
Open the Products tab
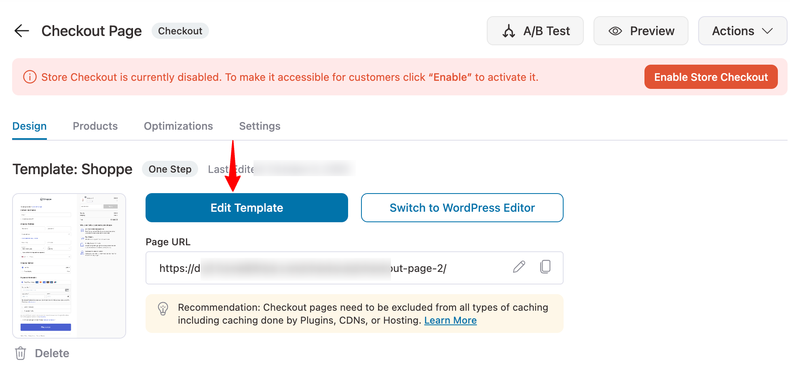point(95,126)
